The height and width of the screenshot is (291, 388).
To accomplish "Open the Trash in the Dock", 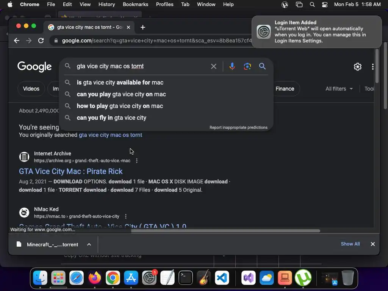I will 348,278.
